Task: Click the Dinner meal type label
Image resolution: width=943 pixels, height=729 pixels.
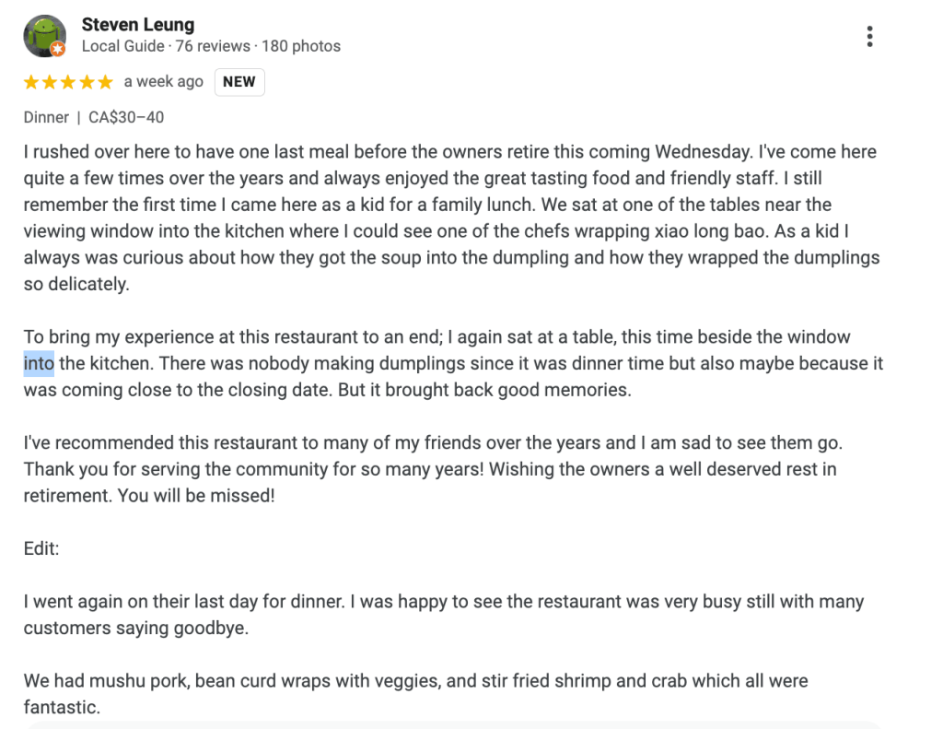Action: (x=46, y=117)
